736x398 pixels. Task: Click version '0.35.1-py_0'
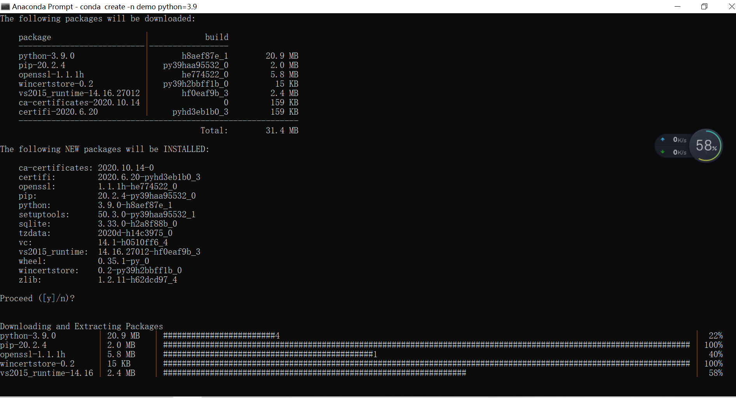(x=124, y=261)
